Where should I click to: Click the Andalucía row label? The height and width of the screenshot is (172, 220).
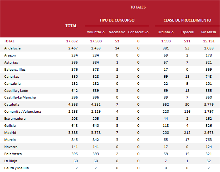coord(13,48)
